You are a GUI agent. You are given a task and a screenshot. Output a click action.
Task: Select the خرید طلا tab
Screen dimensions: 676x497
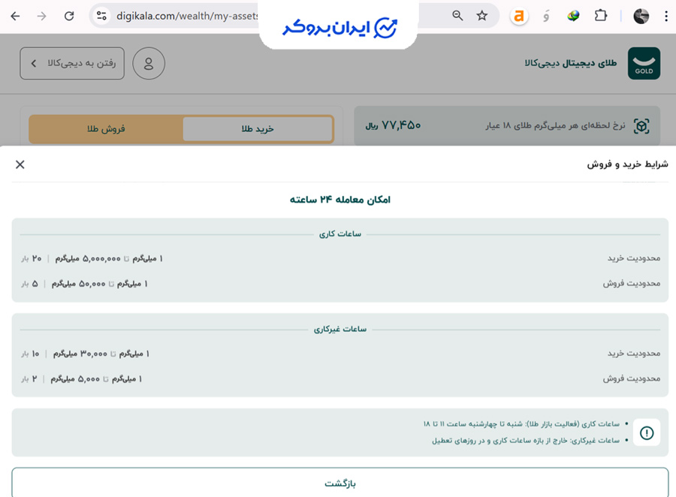point(257,129)
